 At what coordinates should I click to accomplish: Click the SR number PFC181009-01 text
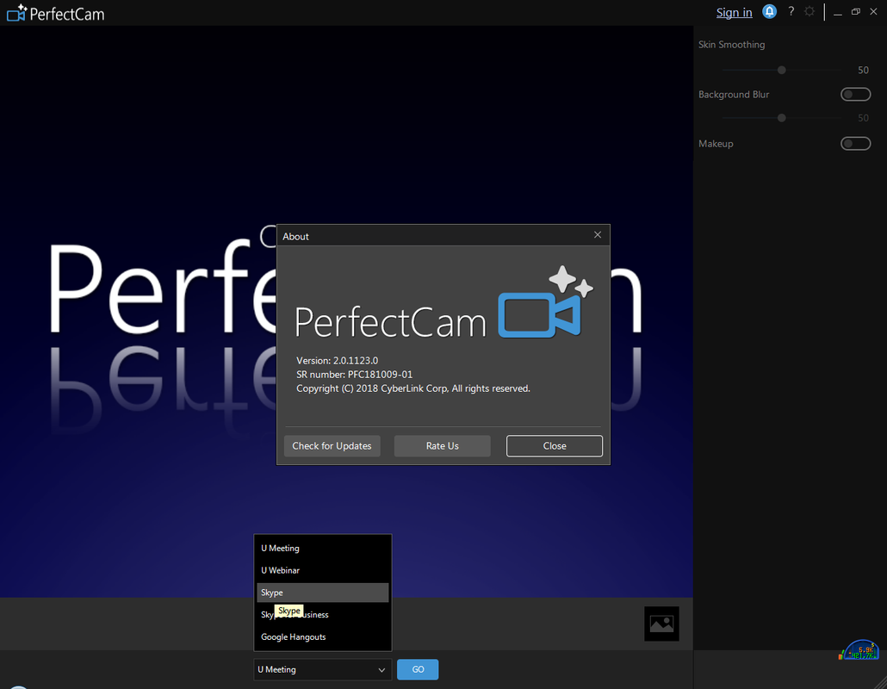click(354, 375)
